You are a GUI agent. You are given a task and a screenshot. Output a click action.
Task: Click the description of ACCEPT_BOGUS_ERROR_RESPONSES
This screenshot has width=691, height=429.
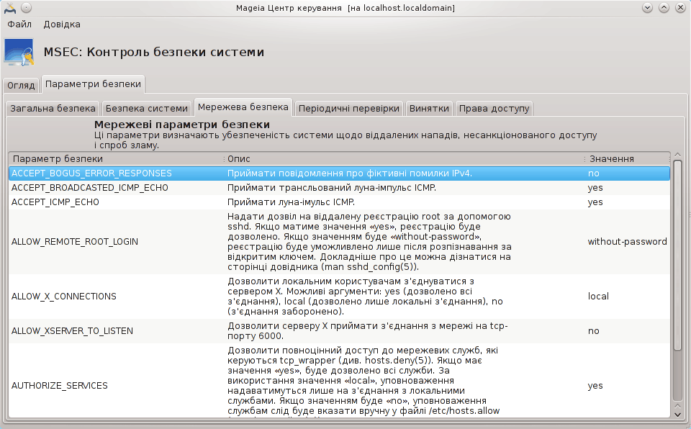coord(350,173)
